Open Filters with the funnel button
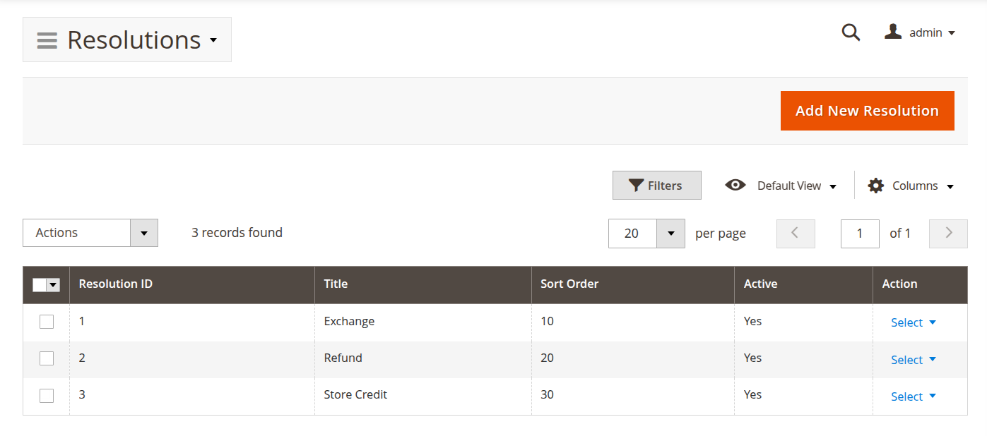Screen dimensions: 987x436 (x=656, y=186)
